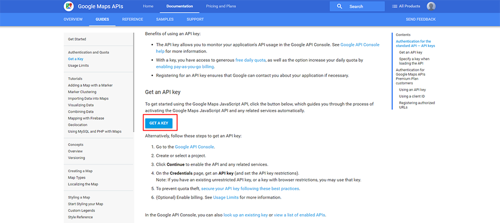The height and width of the screenshot is (223, 500).
Task: Switch to the Reference tab
Action: point(132,19)
